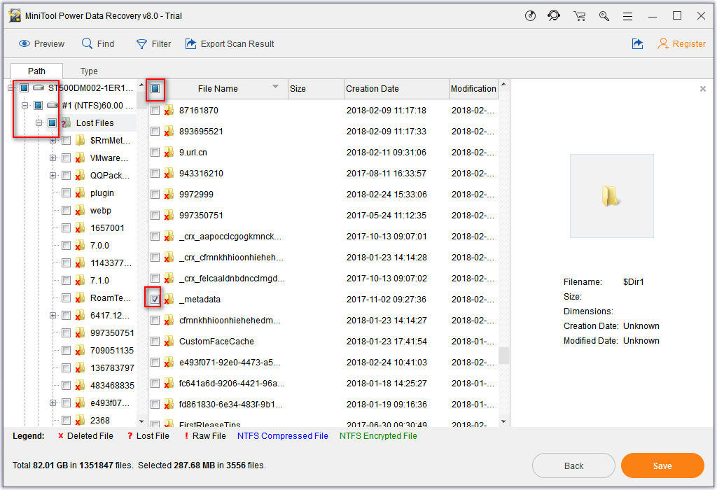Click the e493f071-92e0-4473 folder icon

169,363
